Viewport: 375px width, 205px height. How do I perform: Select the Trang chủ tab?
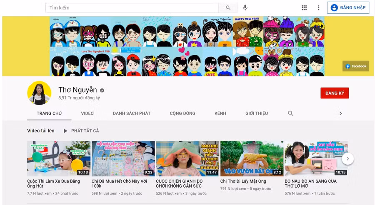[49, 113]
